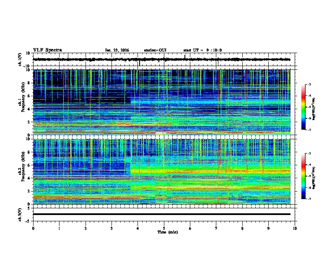Click the ch.1 frequency axis '8' tick label

point(30,83)
